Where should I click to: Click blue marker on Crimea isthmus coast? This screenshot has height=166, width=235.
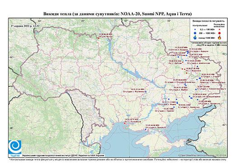coord(146,129)
